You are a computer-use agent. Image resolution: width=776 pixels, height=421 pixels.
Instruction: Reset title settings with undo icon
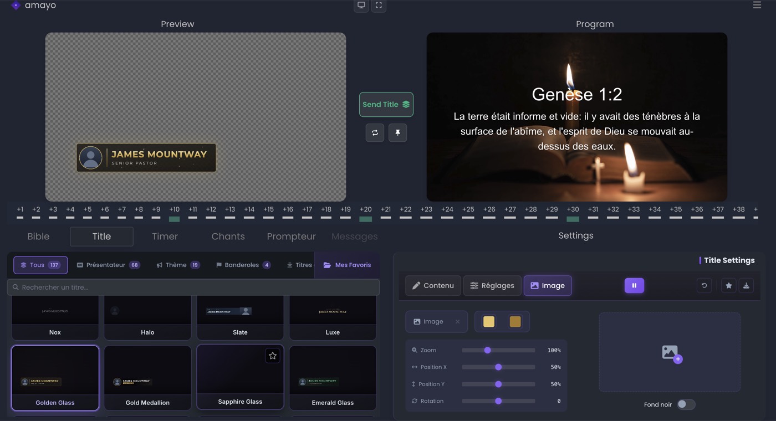(x=704, y=285)
